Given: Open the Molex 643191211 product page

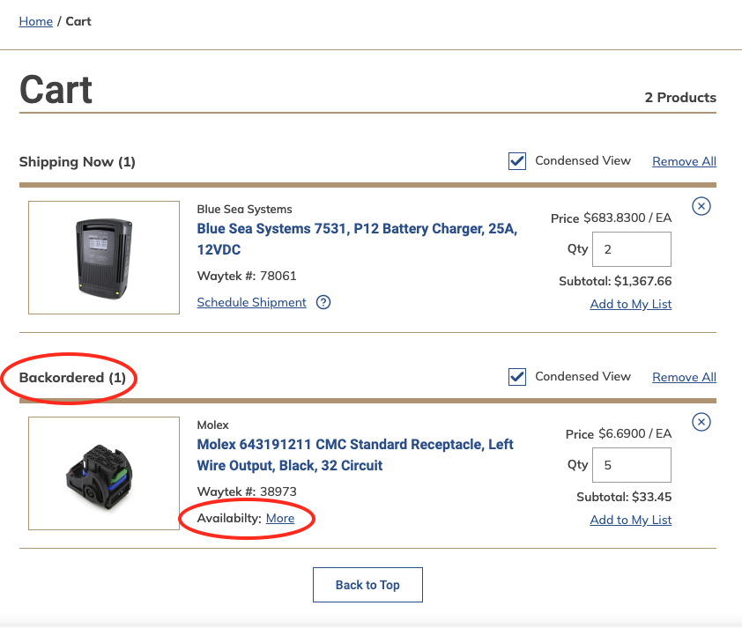Looking at the screenshot, I should [x=355, y=454].
